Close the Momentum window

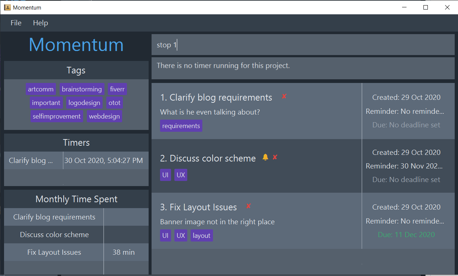tap(447, 7)
